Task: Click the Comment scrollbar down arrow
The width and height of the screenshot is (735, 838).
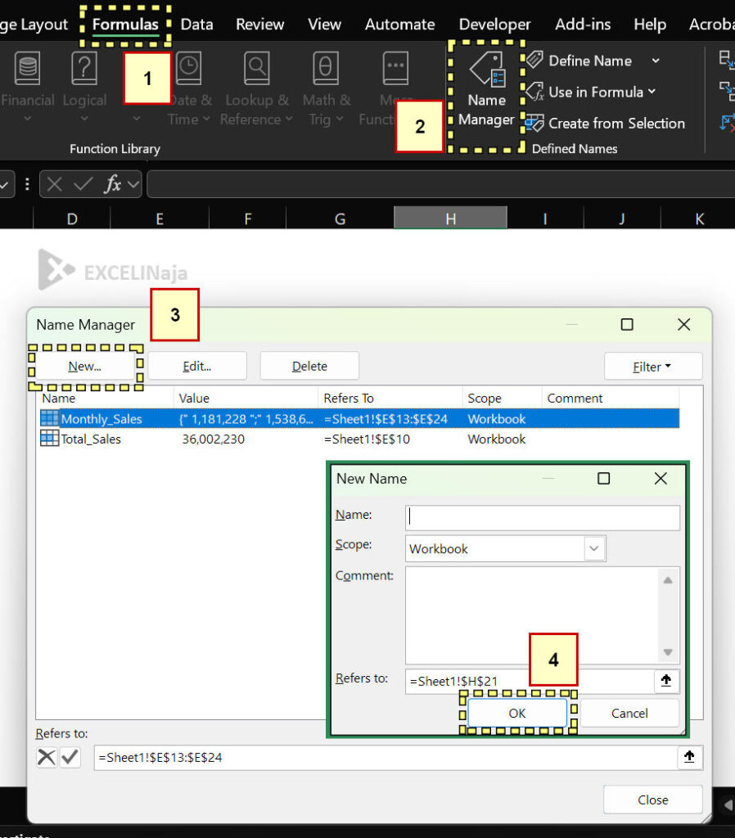Action: [668, 652]
